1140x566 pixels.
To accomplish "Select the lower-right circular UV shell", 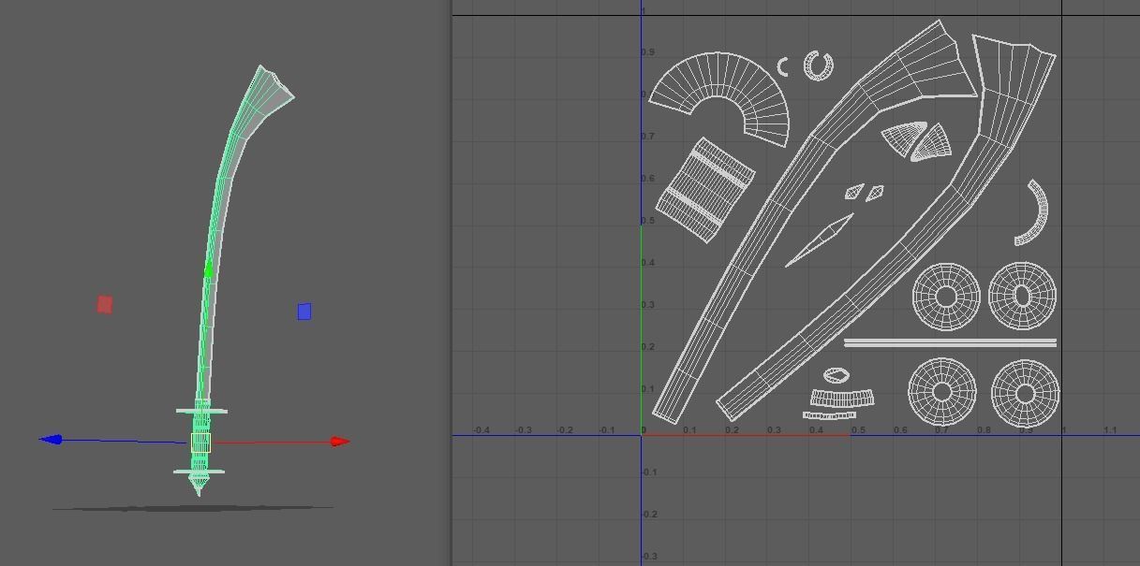I will (x=1025, y=392).
